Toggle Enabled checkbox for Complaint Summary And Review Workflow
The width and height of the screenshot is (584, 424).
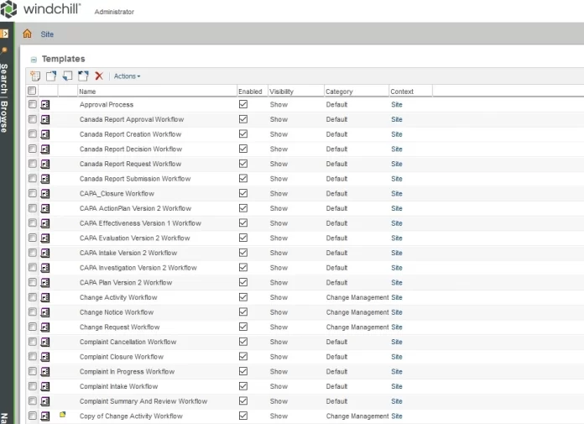click(243, 400)
